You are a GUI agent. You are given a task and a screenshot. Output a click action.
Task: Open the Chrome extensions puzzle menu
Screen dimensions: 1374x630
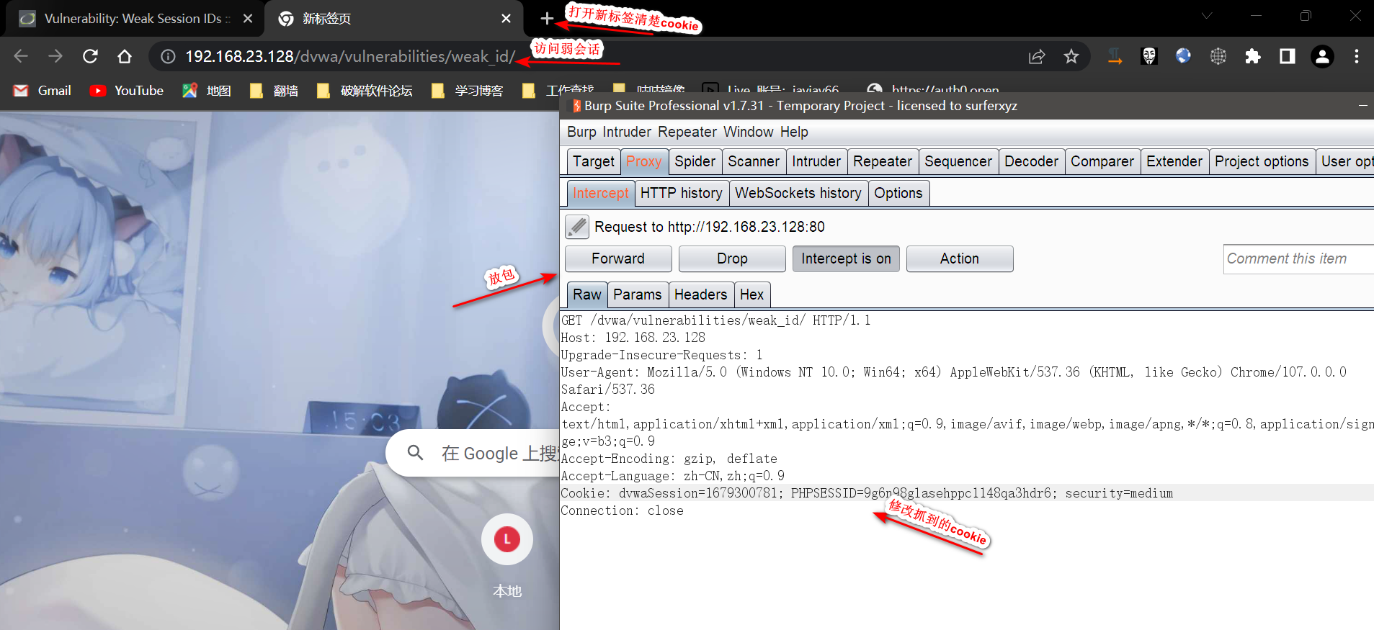[1253, 56]
